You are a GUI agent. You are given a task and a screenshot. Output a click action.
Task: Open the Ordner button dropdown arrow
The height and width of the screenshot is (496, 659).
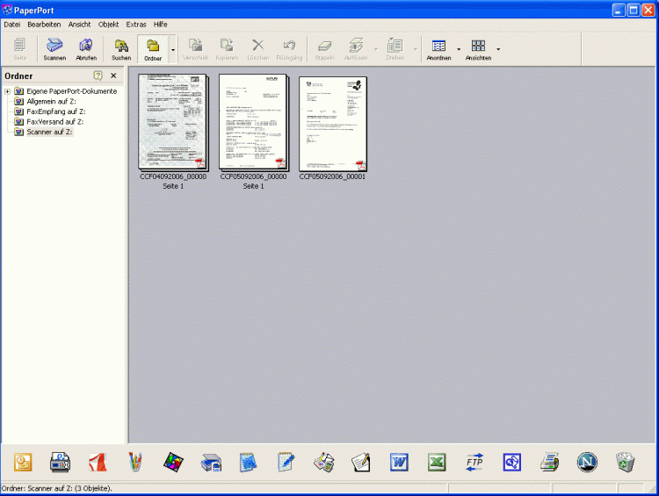click(x=173, y=49)
